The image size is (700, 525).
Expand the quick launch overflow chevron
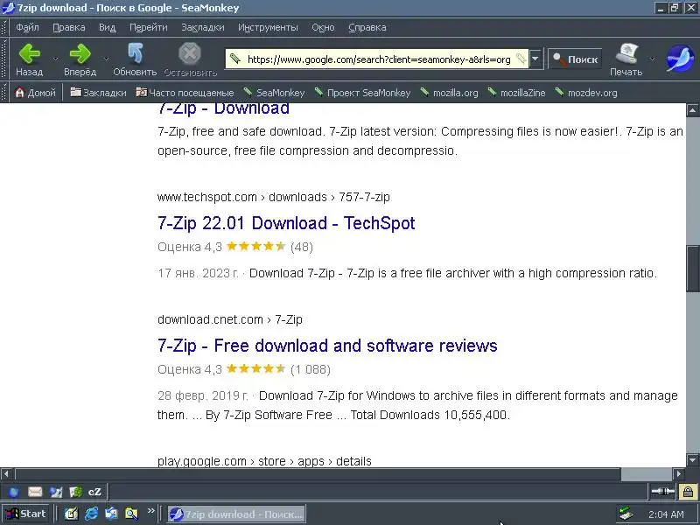pyautogui.click(x=150, y=510)
